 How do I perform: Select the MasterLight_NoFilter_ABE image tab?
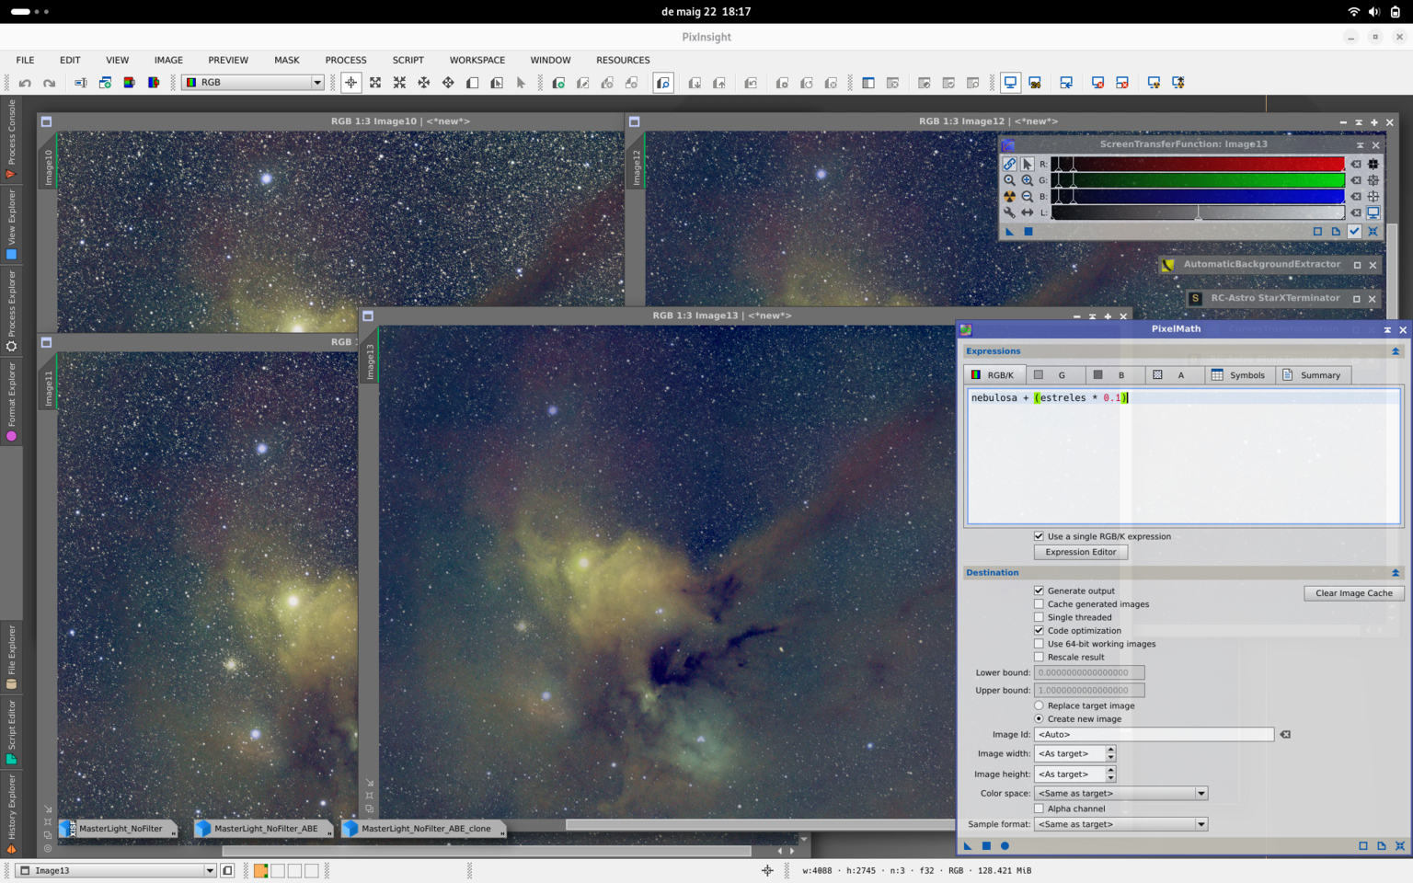(264, 829)
